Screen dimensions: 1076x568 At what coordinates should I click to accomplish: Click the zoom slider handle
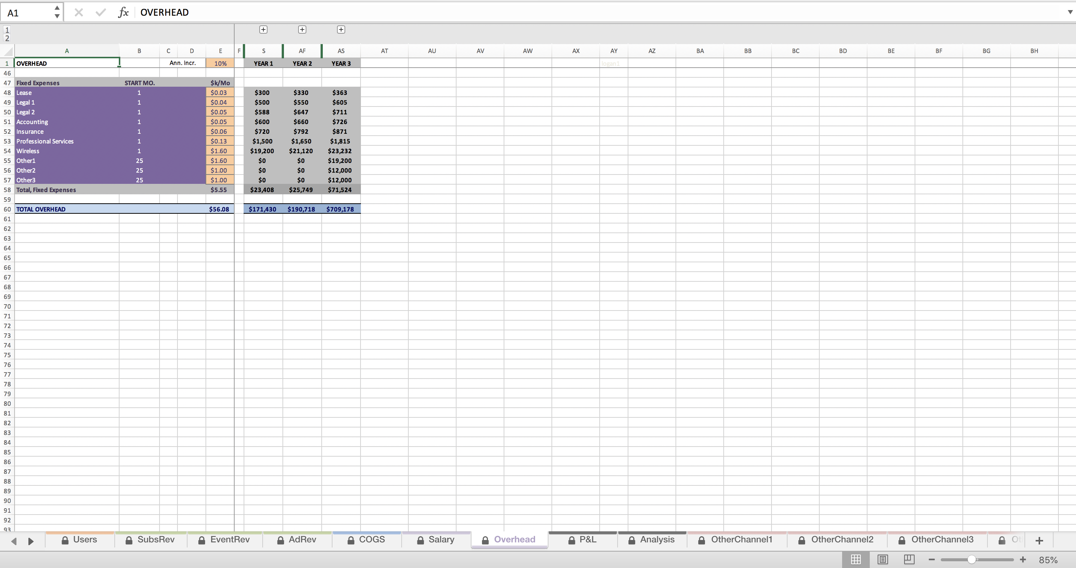(971, 560)
